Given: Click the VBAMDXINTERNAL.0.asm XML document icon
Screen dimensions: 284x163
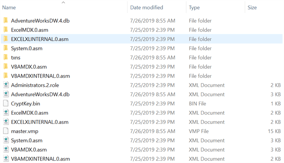Looking at the screenshot, I should [x=6, y=158].
